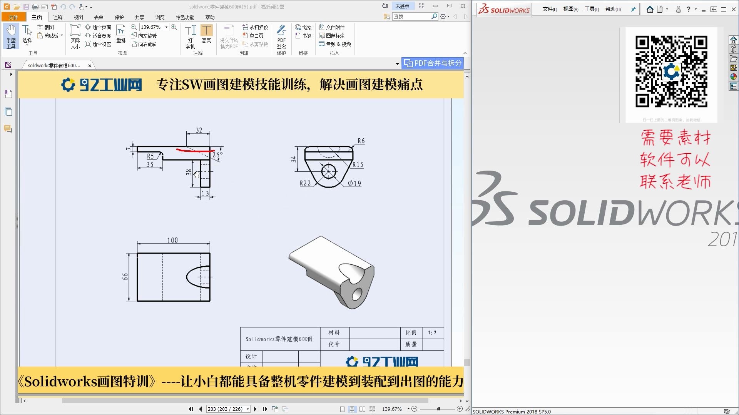This screenshot has height=415, width=739.
Task: Rotate view left (向左旋转)
Action: click(x=144, y=36)
